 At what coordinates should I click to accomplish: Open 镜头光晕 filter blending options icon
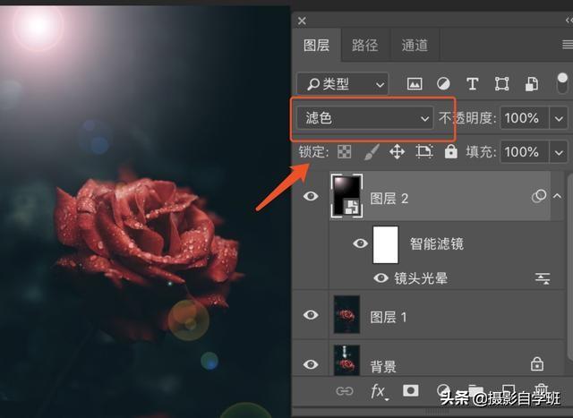[543, 278]
